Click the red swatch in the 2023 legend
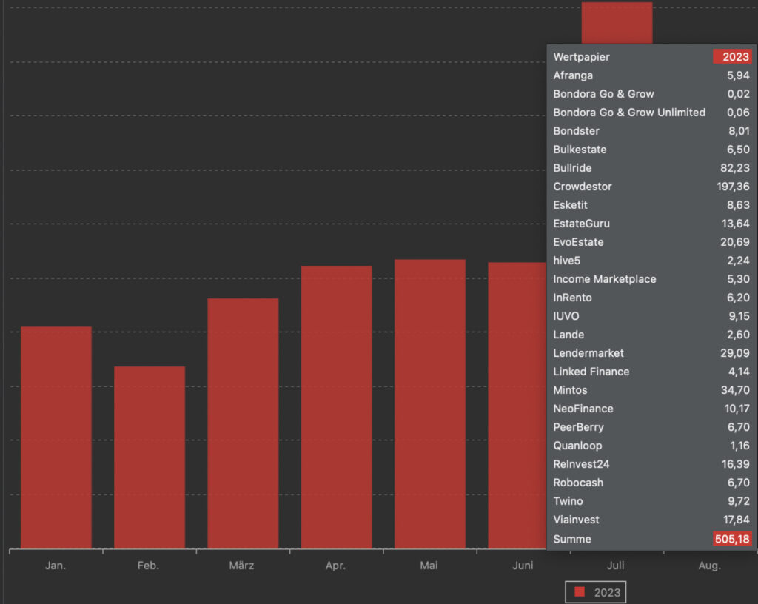The width and height of the screenshot is (758, 604). click(x=579, y=592)
